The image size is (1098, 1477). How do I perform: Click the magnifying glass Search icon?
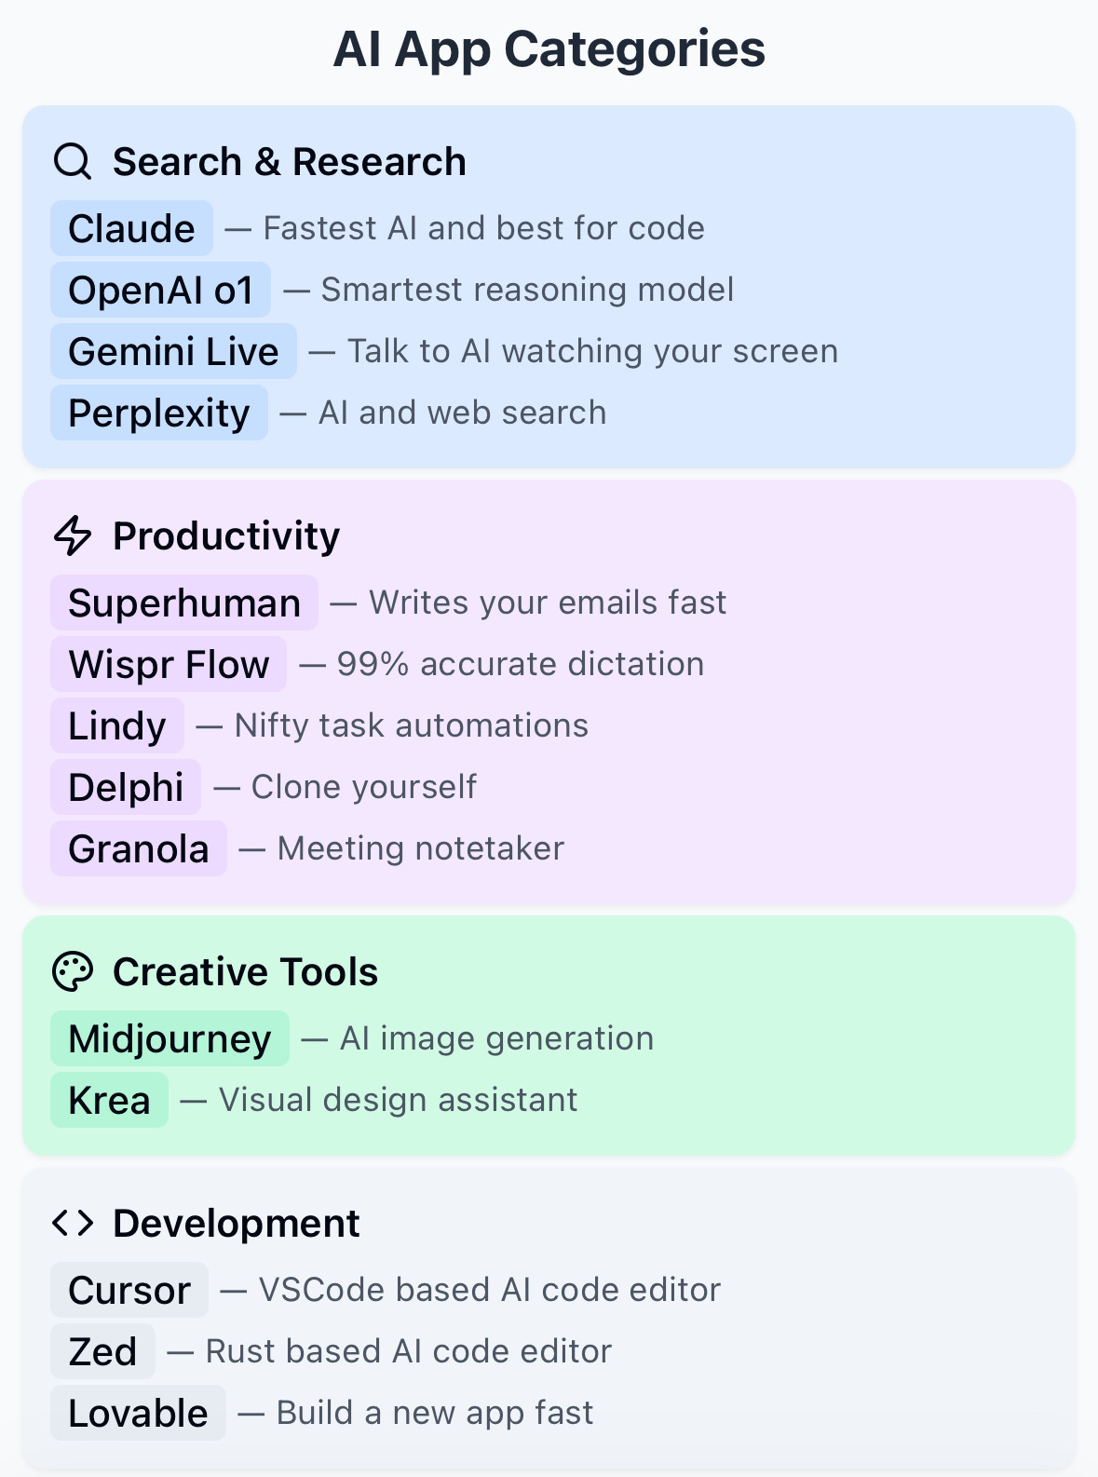point(73,161)
